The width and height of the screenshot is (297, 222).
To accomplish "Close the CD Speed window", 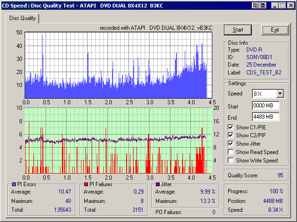I will point(290,5).
